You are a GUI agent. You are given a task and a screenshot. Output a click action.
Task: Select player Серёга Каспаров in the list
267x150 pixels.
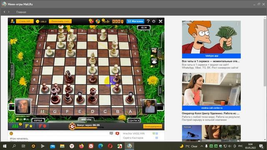(133, 138)
